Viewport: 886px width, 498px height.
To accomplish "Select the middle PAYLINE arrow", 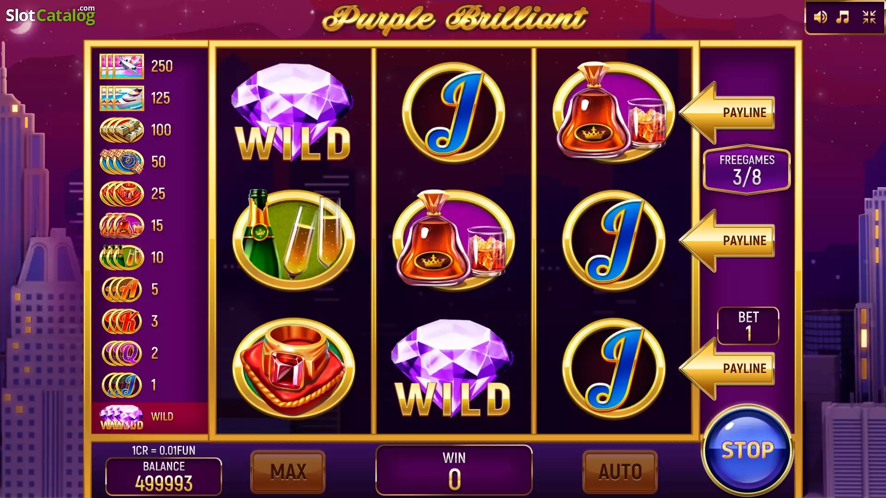I will pos(727,240).
